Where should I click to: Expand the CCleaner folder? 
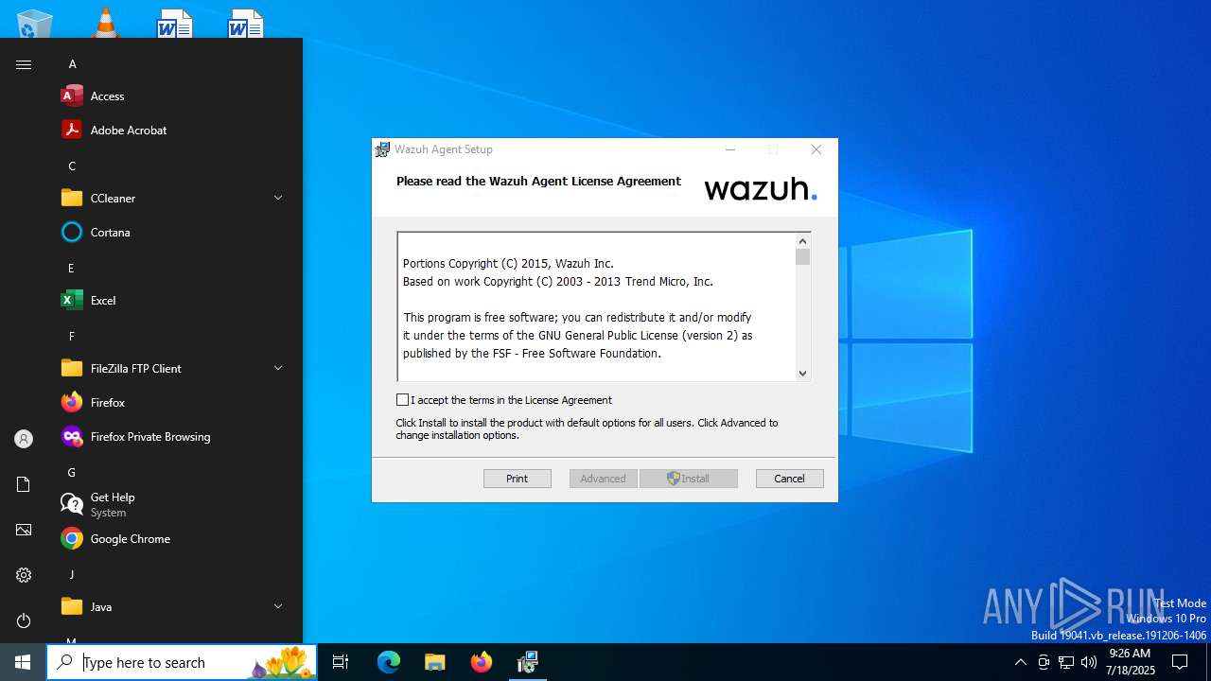(x=172, y=199)
